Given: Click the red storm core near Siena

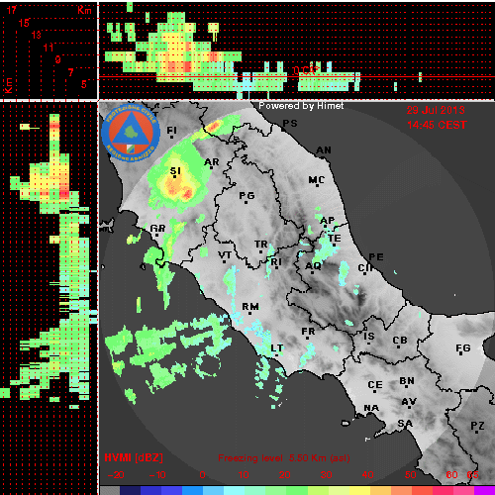Looking at the screenshot, I should (x=187, y=194).
